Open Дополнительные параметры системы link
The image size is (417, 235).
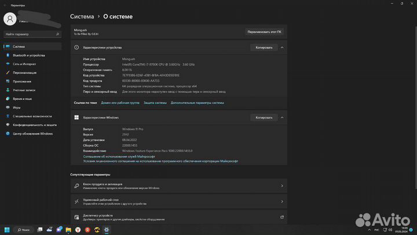coord(197,103)
